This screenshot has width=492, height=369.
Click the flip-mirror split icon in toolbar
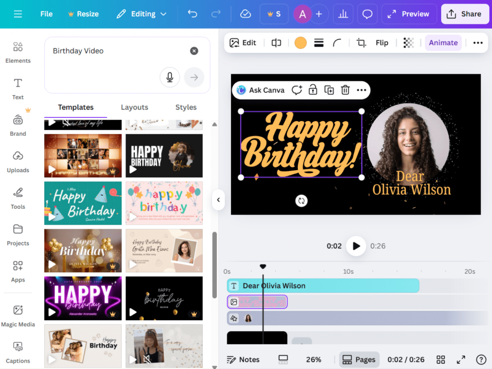tap(276, 43)
